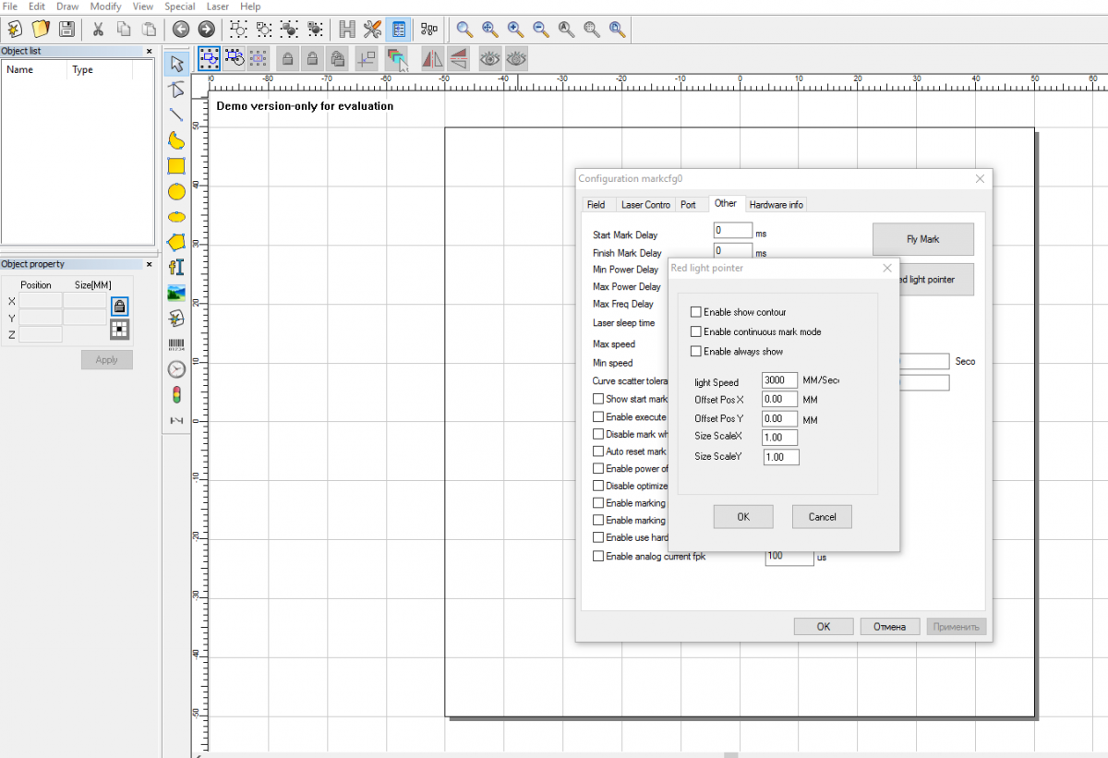Click the Save file toolbar icon
1108x758 pixels.
click(65, 30)
